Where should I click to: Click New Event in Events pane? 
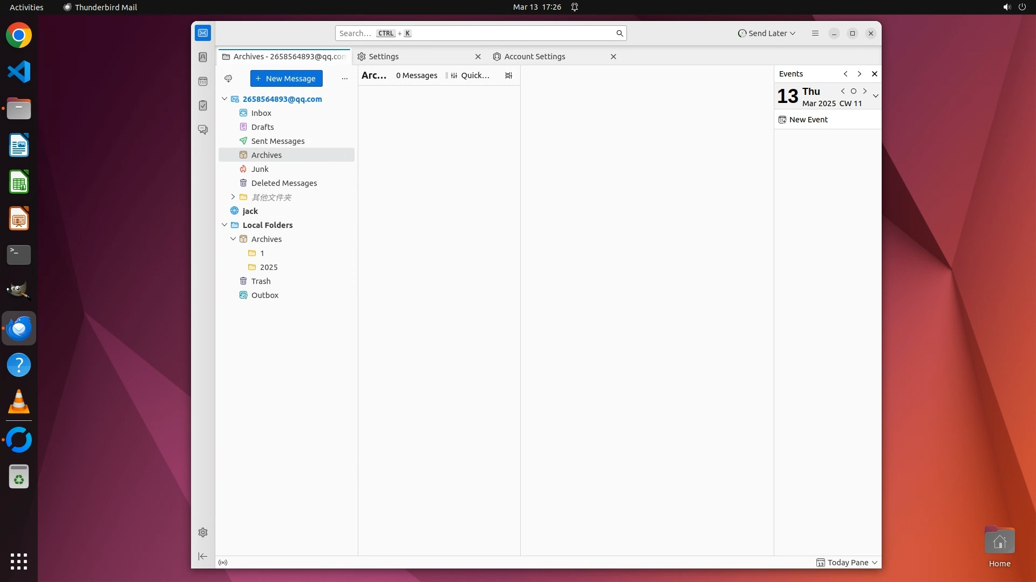(808, 120)
